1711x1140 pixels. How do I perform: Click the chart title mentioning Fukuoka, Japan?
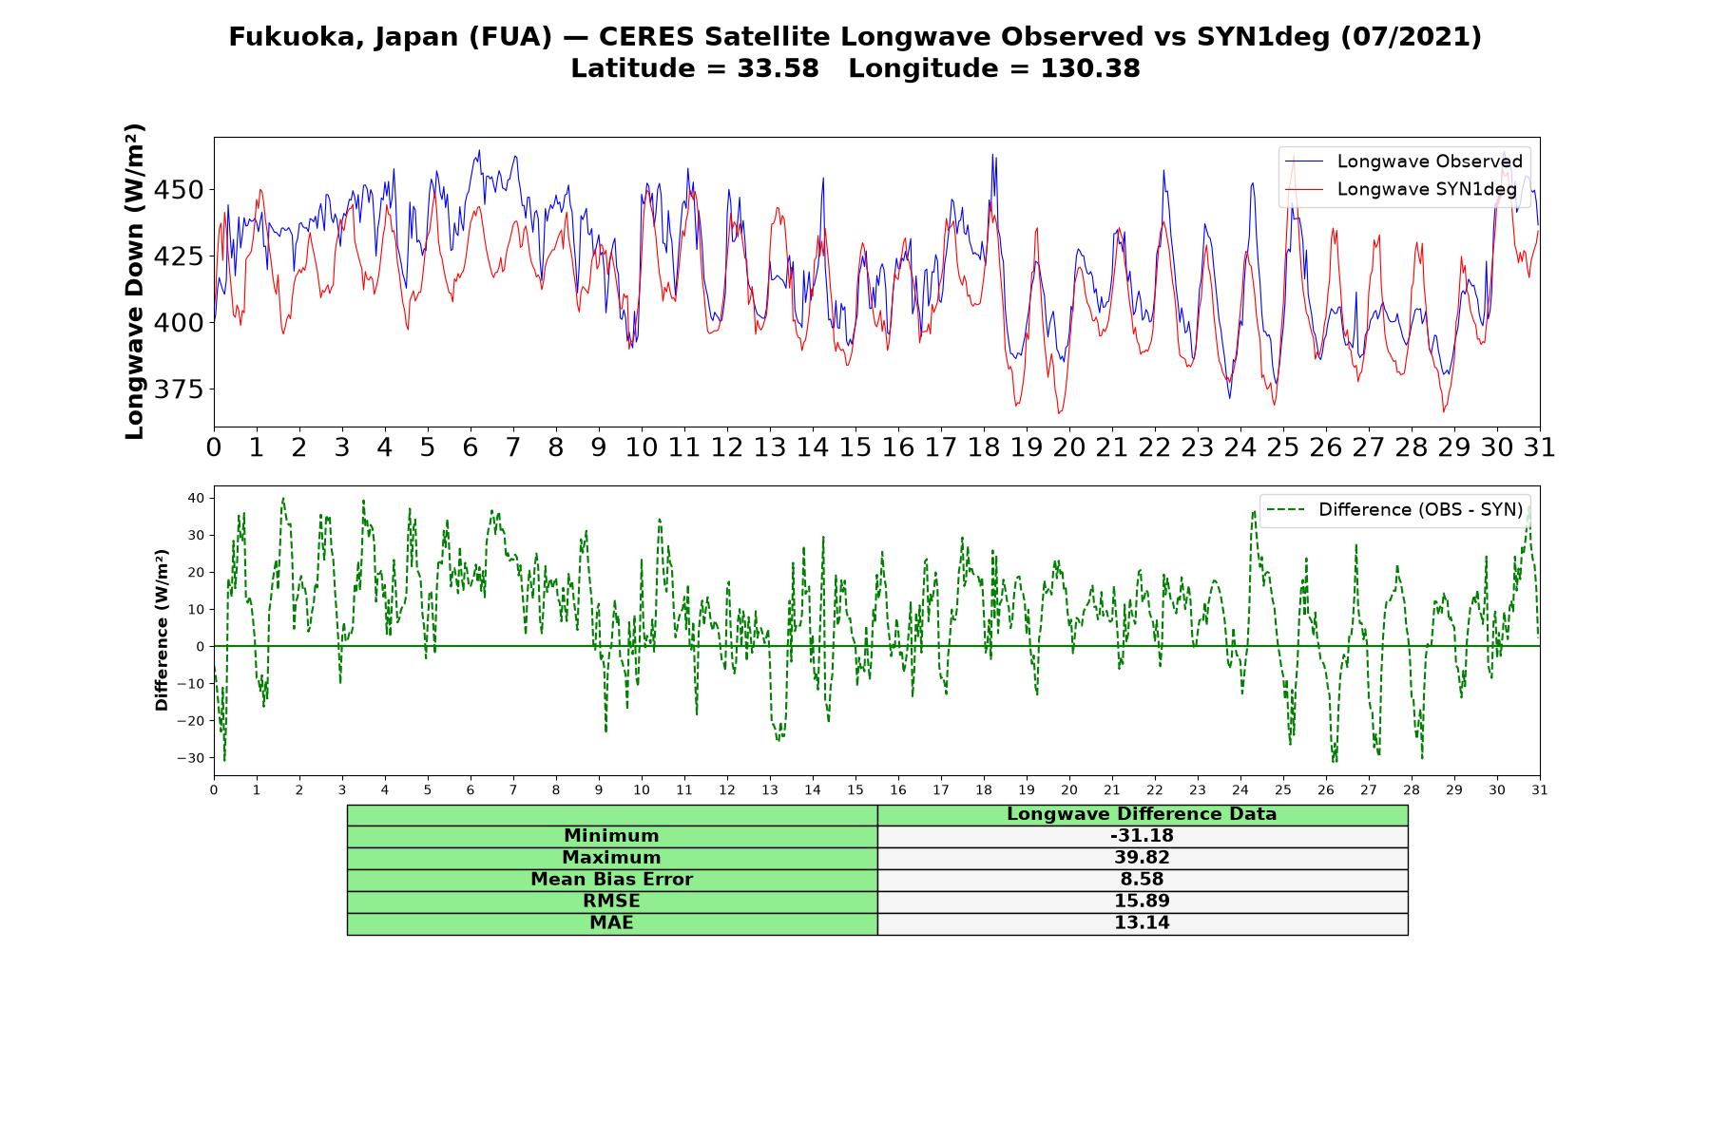[x=855, y=37]
